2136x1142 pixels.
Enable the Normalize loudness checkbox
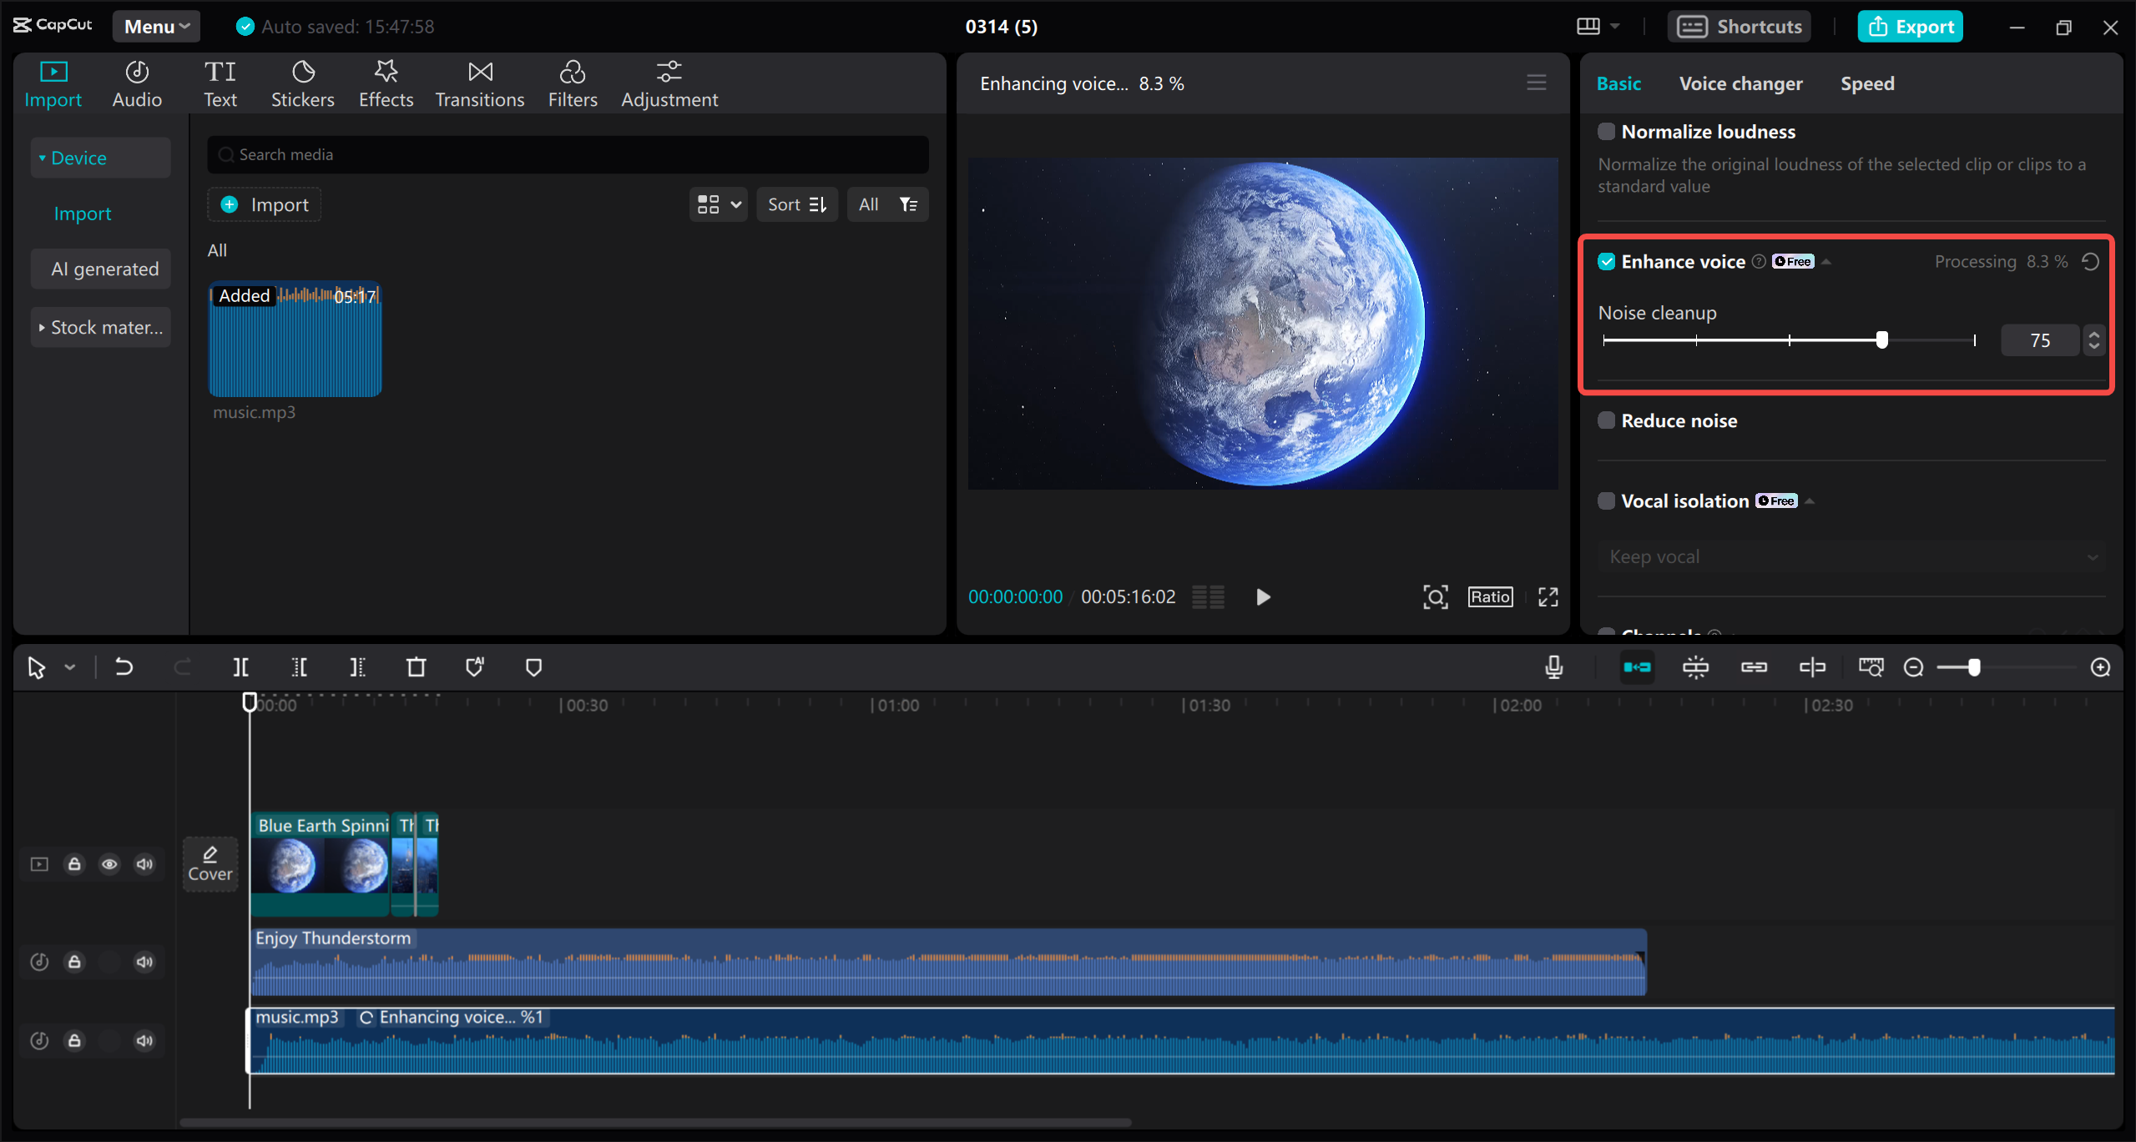1605,131
